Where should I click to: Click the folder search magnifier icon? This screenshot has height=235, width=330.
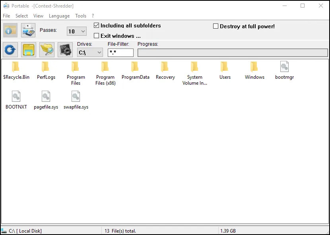click(x=47, y=50)
